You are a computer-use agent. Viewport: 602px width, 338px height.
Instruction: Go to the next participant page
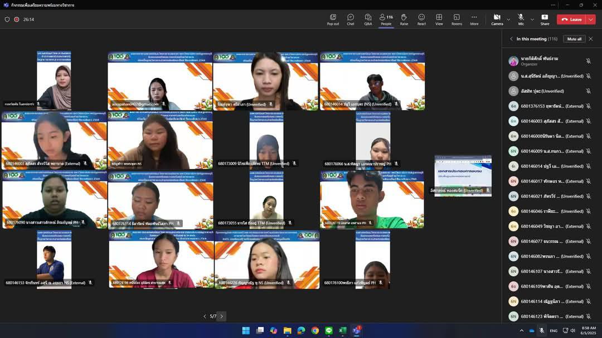coord(221,316)
